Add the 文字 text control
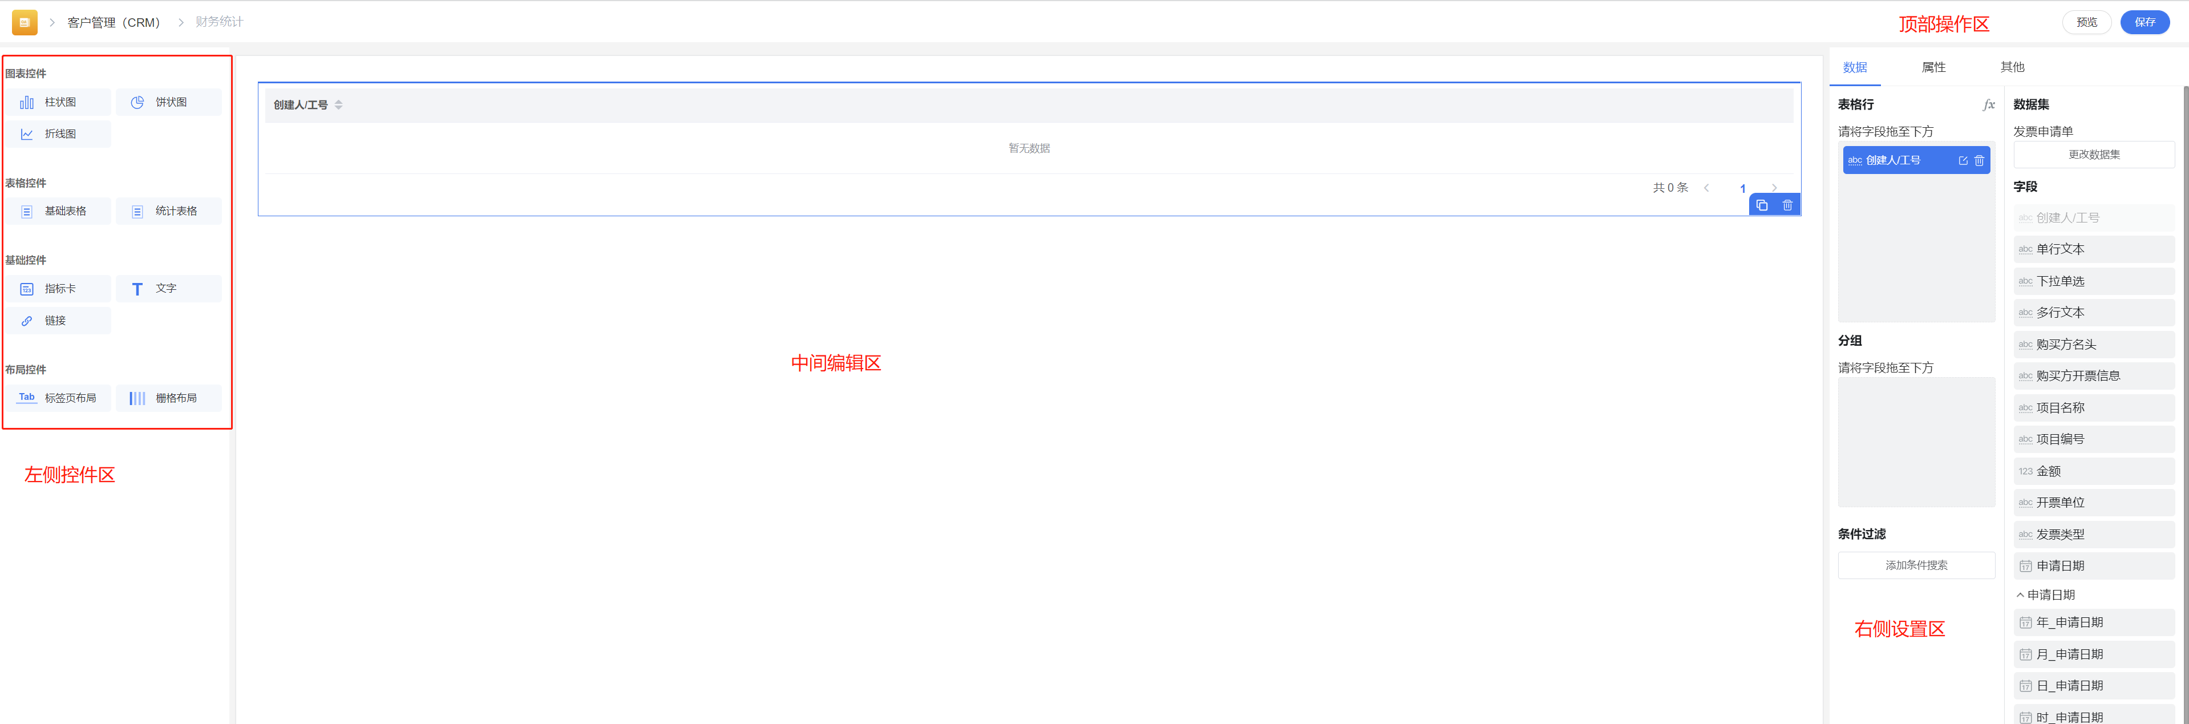2189x724 pixels. [169, 289]
